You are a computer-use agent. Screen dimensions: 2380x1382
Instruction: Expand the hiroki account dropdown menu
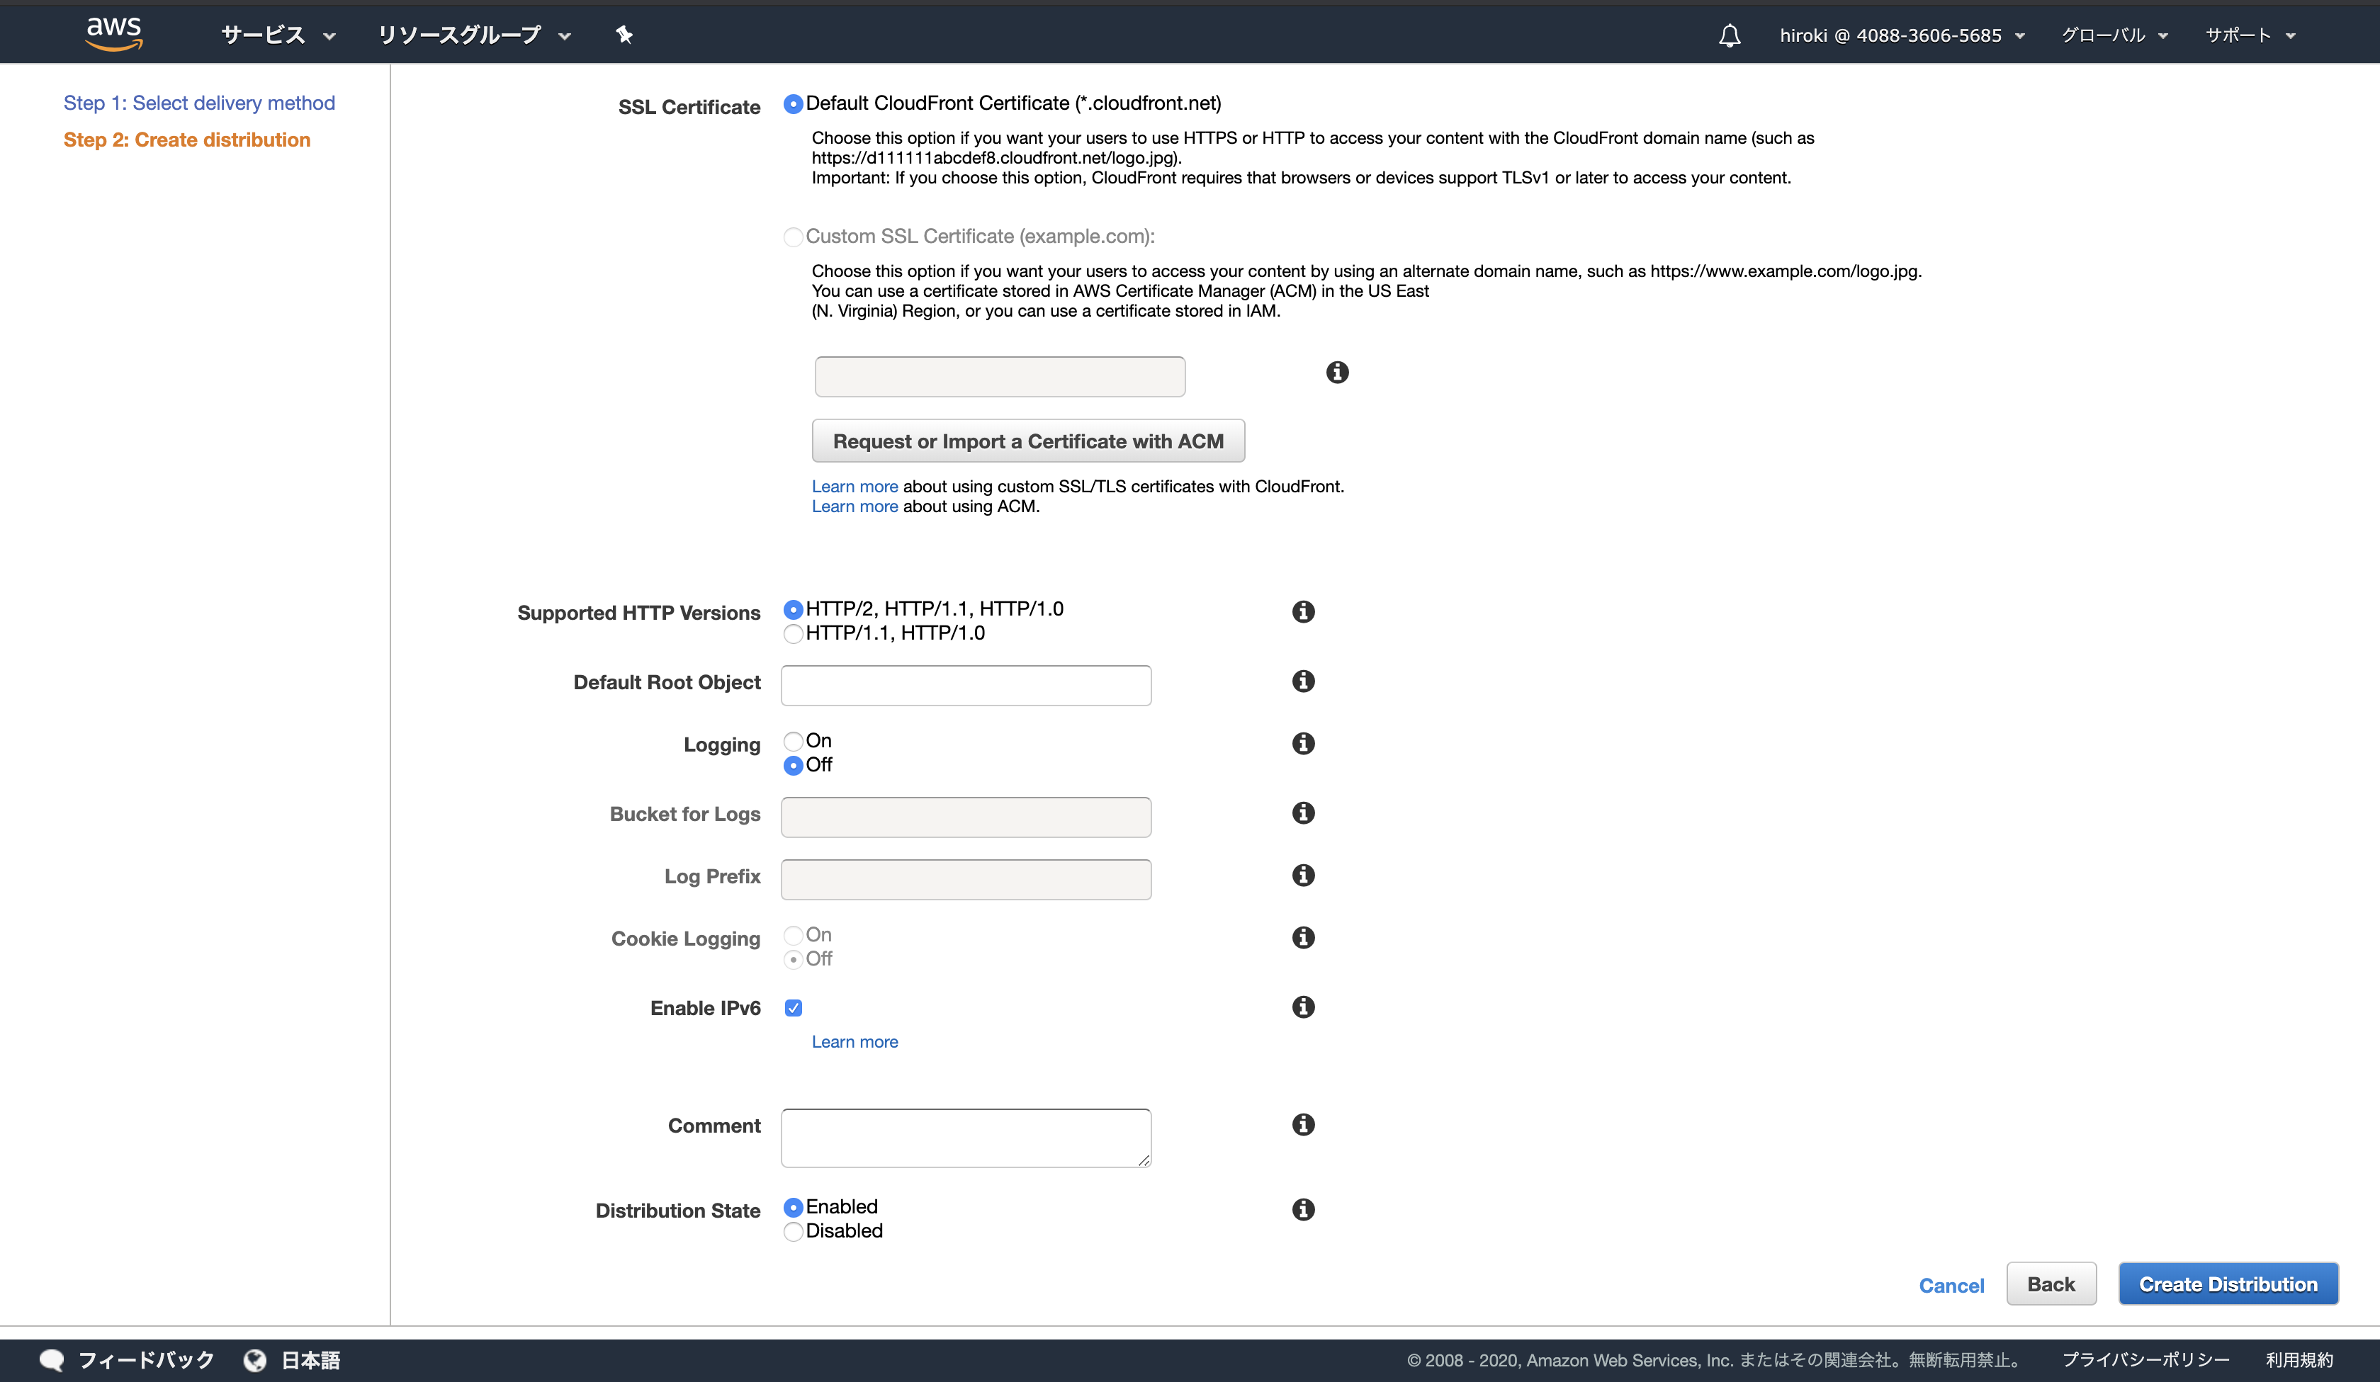(1900, 35)
